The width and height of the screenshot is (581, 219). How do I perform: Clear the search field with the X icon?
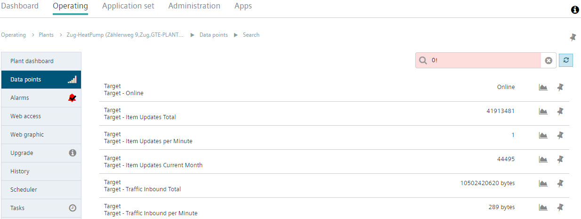[549, 60]
